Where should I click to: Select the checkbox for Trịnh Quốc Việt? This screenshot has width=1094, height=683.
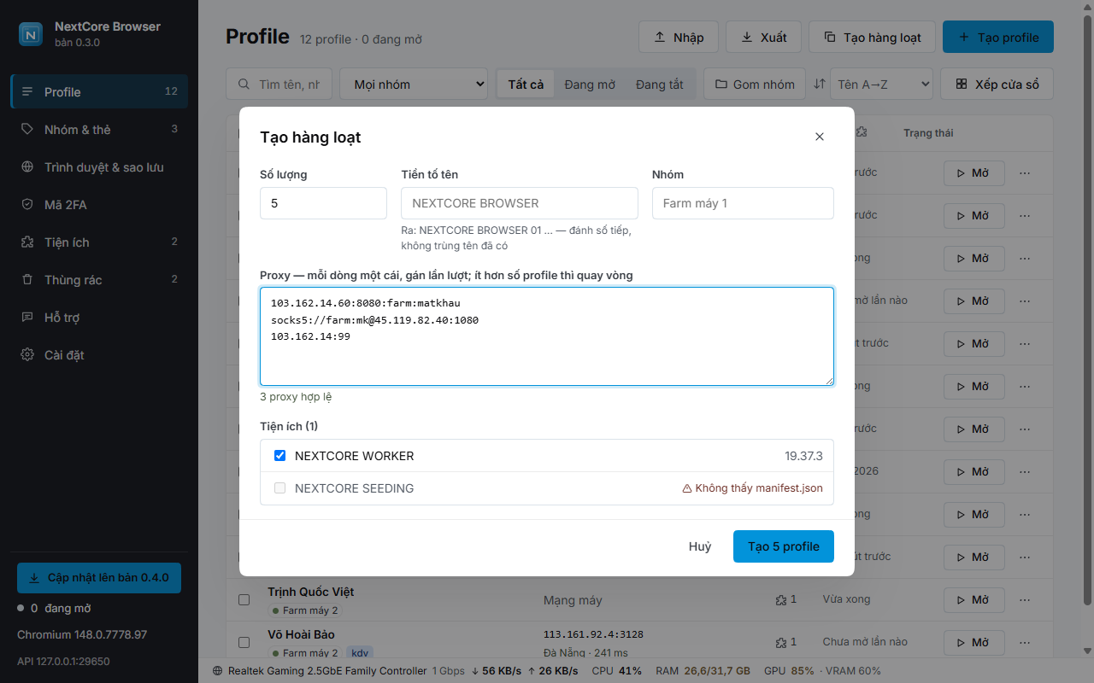tap(244, 600)
